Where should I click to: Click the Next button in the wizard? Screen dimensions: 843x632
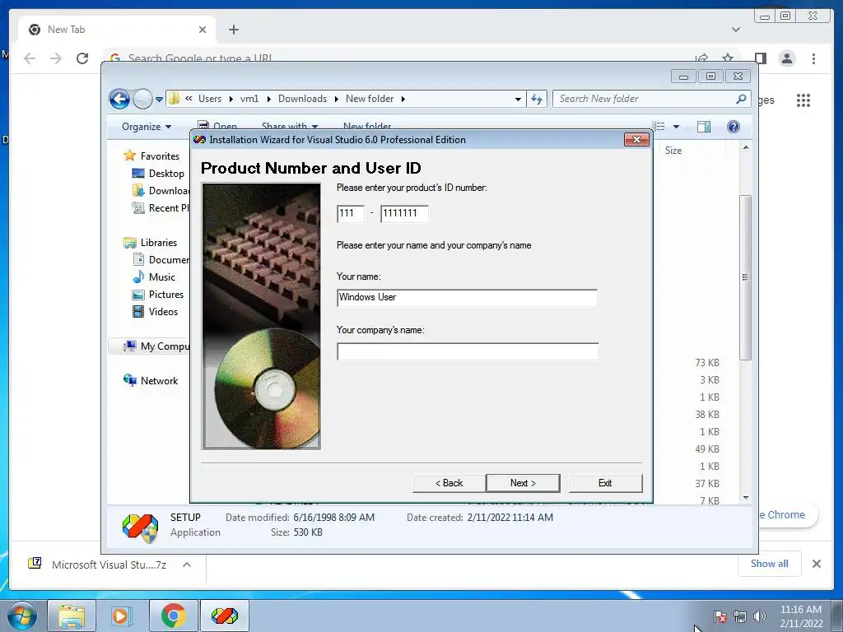pyautogui.click(x=523, y=482)
